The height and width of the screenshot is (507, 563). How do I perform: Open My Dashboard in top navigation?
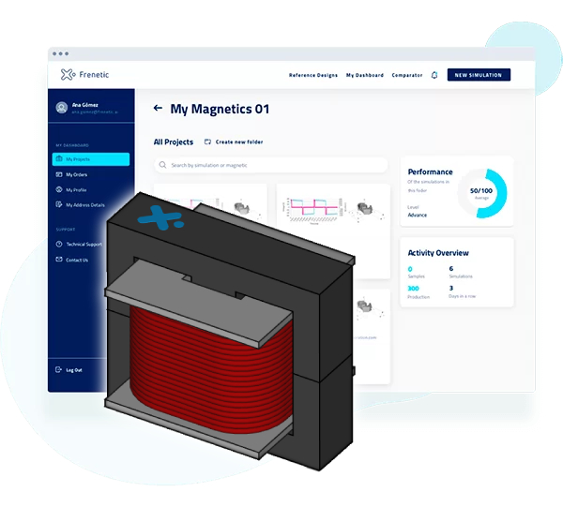coord(365,75)
